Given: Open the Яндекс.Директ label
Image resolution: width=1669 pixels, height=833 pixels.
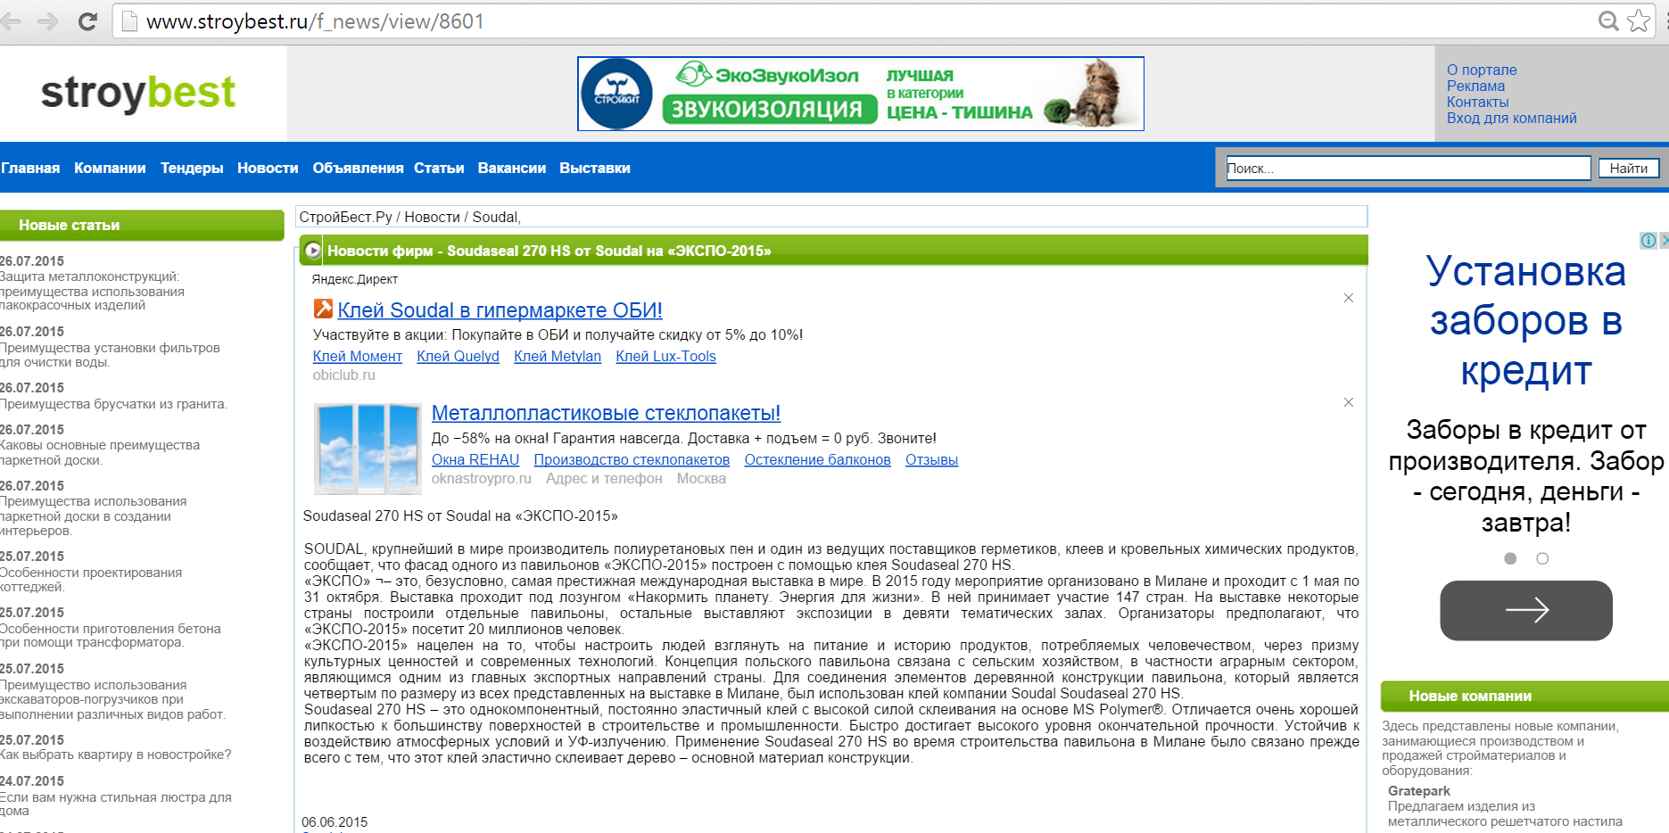Looking at the screenshot, I should click(x=355, y=279).
